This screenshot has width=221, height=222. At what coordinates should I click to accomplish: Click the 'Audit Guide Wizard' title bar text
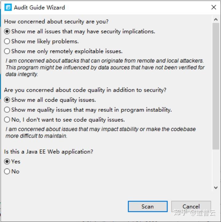[40, 7]
